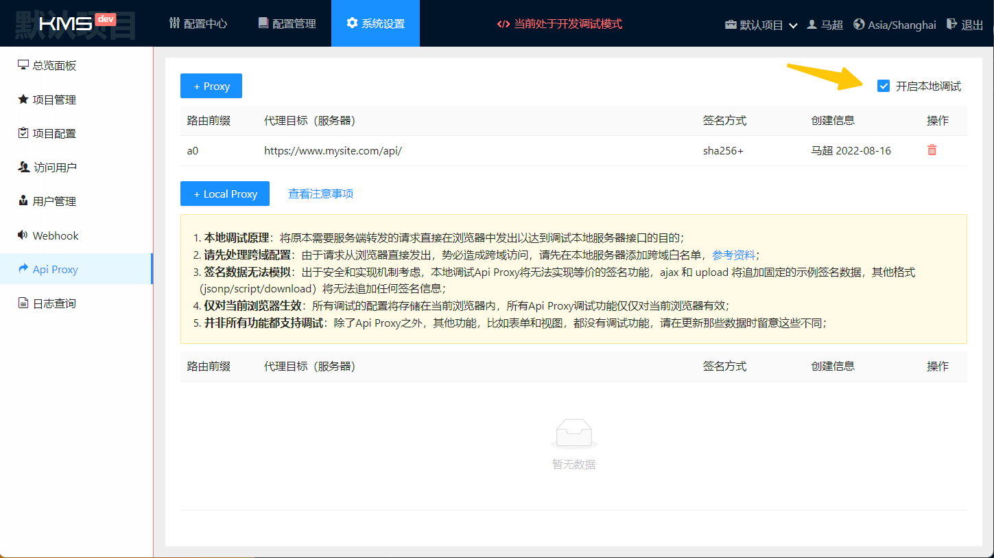This screenshot has height=558, width=994.
Task: Expand the 默认项目 project dropdown
Action: click(x=761, y=25)
